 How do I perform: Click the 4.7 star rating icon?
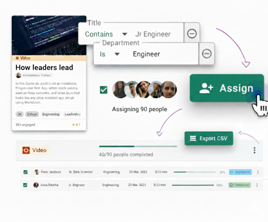click(x=73, y=125)
